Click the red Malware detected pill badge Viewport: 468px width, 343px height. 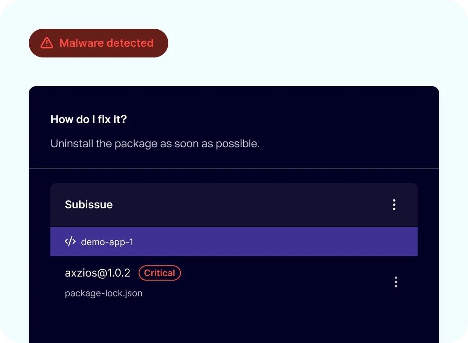click(x=98, y=43)
